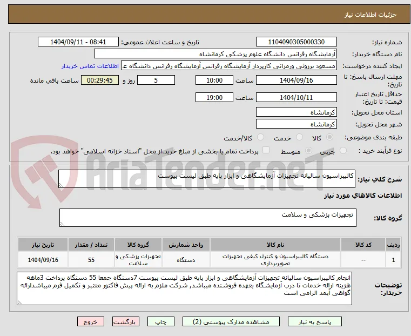Click response deadline date 1404/09/16 field

click(x=296, y=80)
